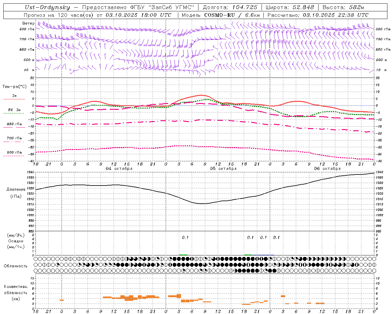Select the Модель COSMO-RU / 6.6км label
The width and height of the screenshot is (392, 314).
pos(221,15)
